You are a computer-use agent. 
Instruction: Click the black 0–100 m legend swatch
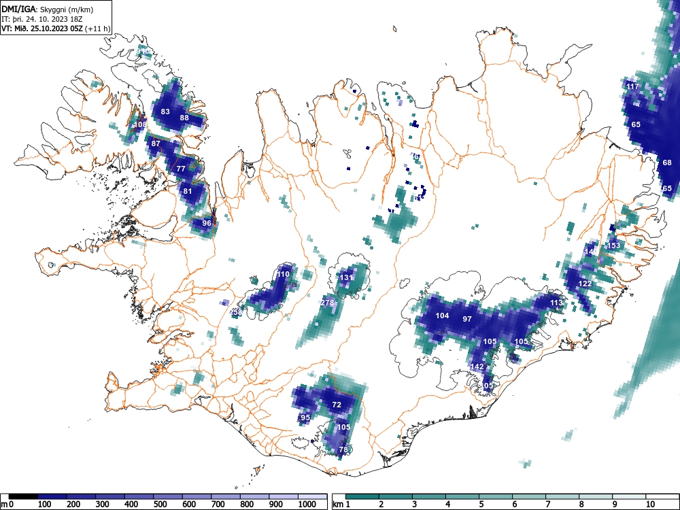click(23, 496)
